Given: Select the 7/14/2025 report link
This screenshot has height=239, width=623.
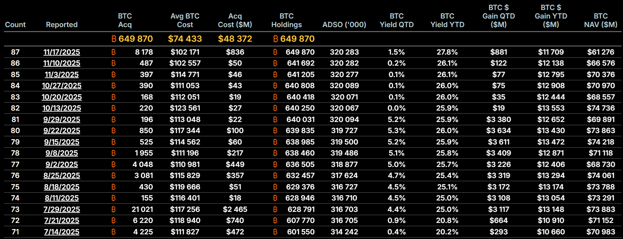Looking at the screenshot, I should (62, 232).
